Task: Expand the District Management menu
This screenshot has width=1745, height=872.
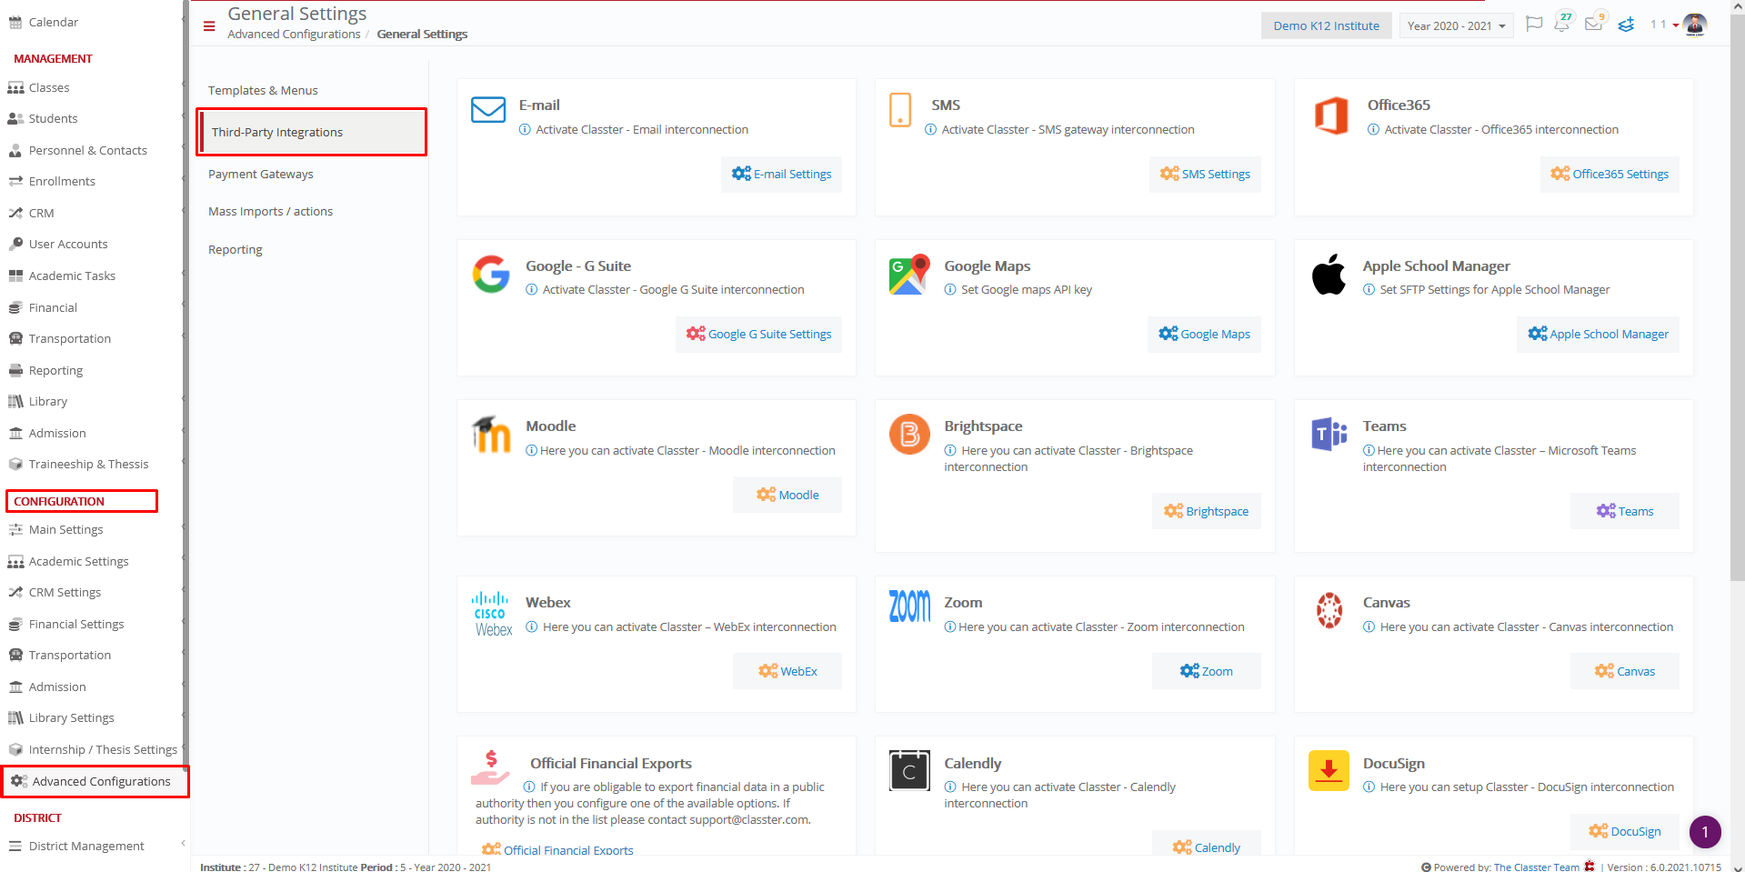Action: pos(94,846)
